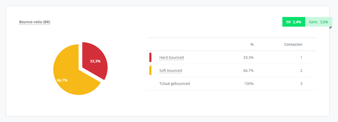Open the Bounce-ratio (BR) title link
This screenshot has height=122, width=338.
coord(35,22)
